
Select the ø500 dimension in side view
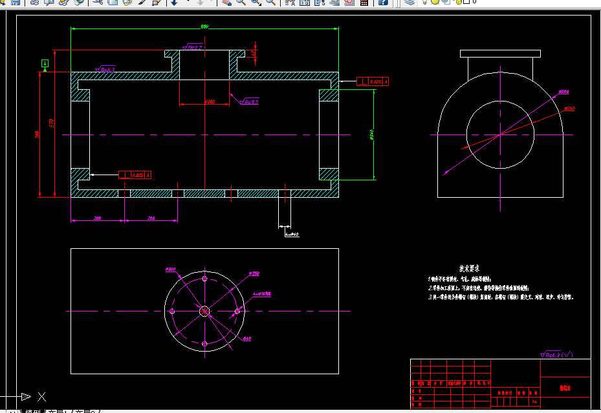563,92
